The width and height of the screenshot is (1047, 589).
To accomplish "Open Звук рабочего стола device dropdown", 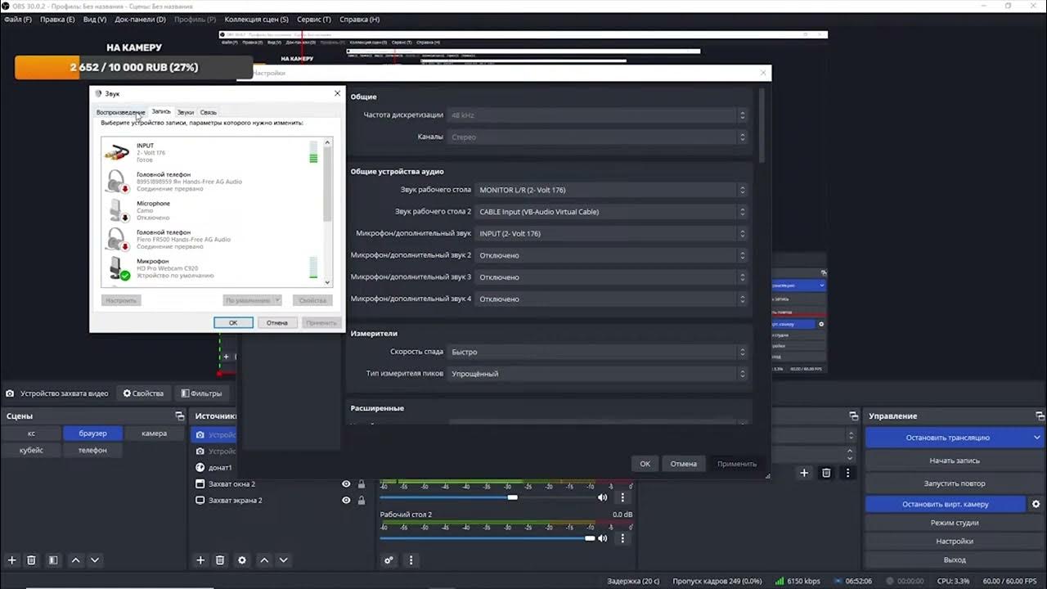I will coord(612,190).
